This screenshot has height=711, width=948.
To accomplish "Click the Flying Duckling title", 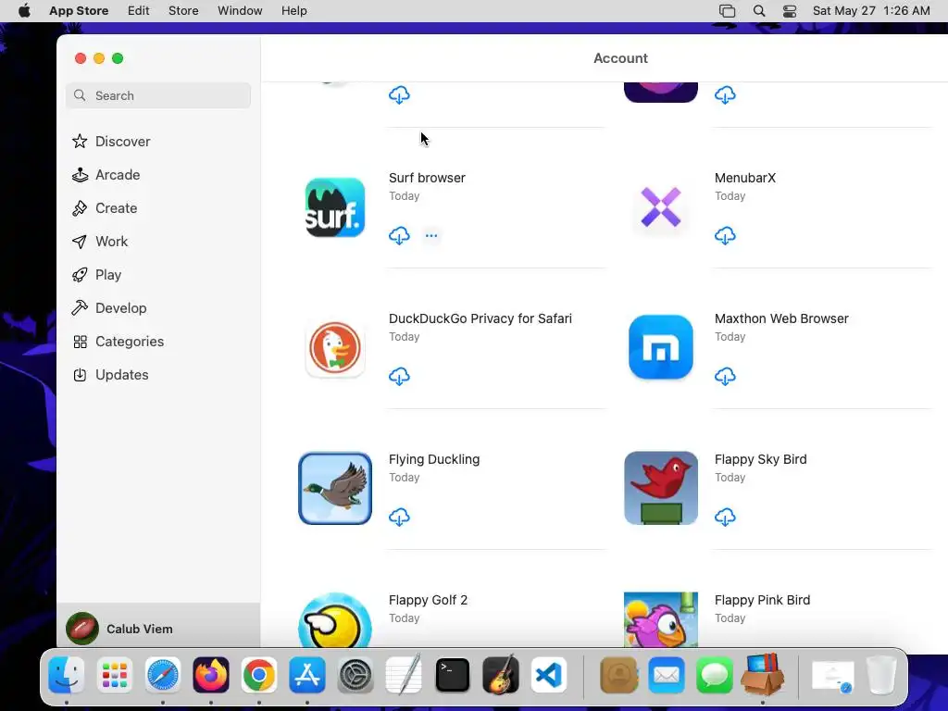I will click(x=434, y=459).
